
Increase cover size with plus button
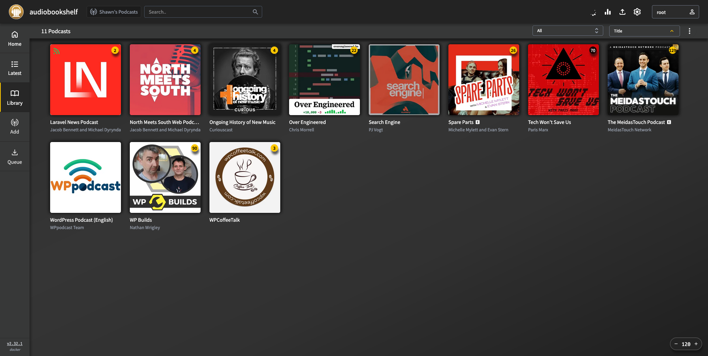[696, 344]
